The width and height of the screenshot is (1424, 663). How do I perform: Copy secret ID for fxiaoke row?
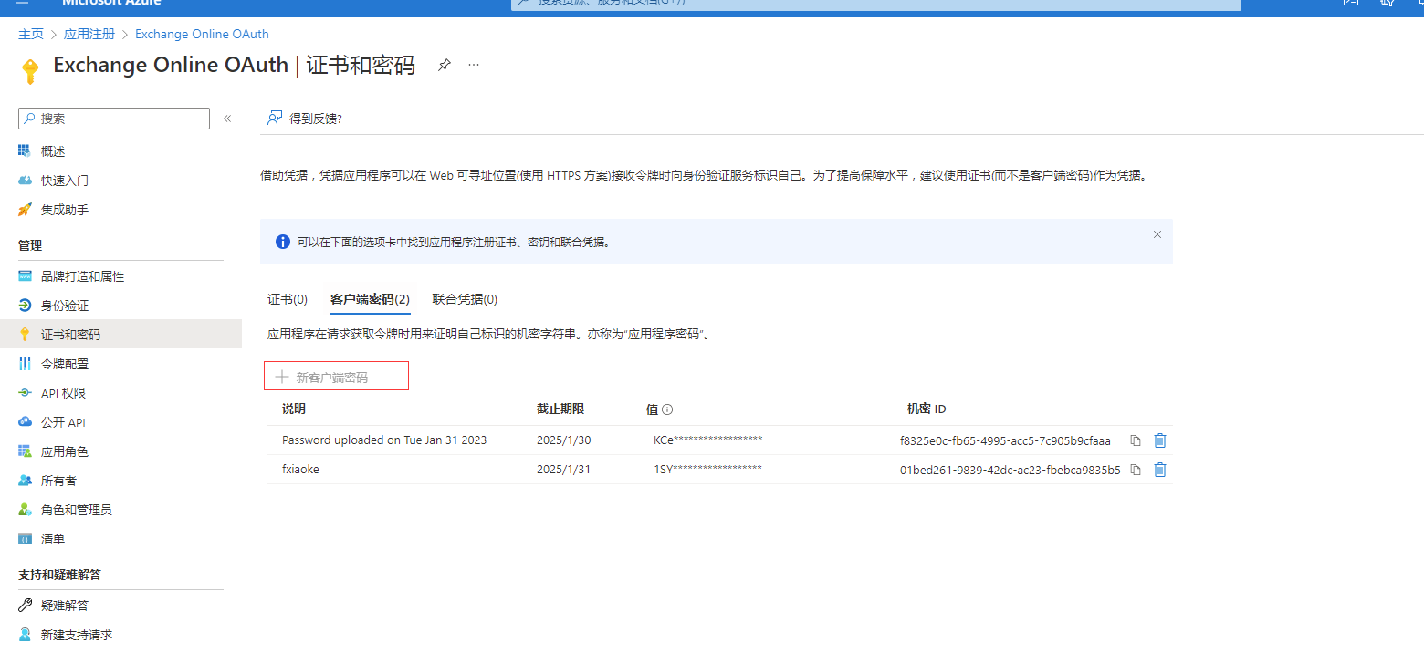[x=1136, y=470]
